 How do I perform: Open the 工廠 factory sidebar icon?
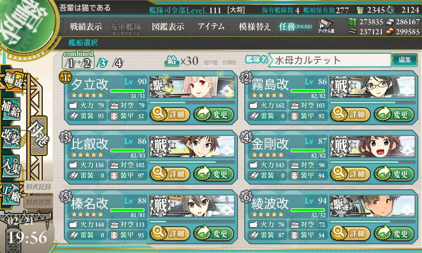pos(11,193)
